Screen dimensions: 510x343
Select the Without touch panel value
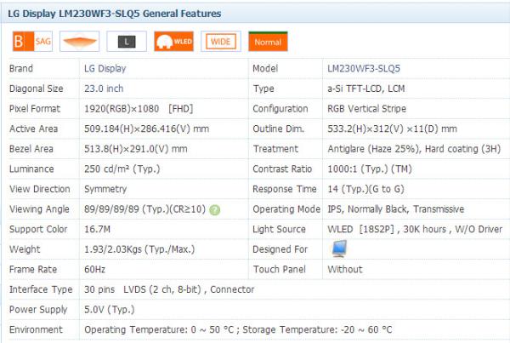[345, 270]
